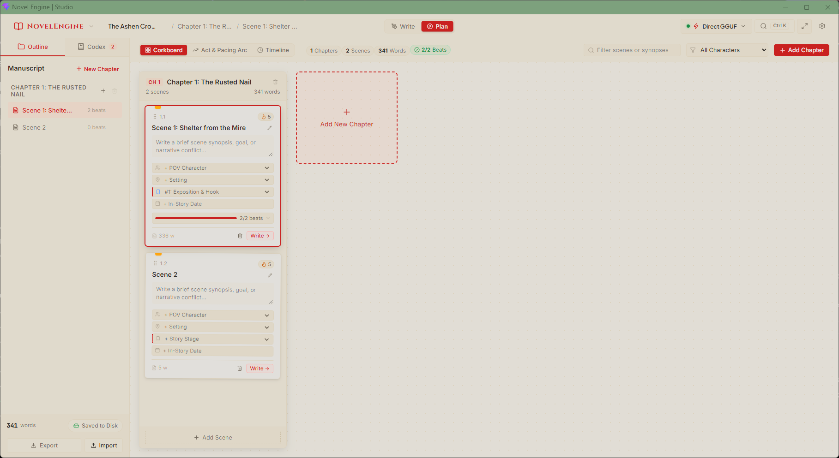Open the Codex tab
The height and width of the screenshot is (458, 839).
pyautogui.click(x=97, y=47)
